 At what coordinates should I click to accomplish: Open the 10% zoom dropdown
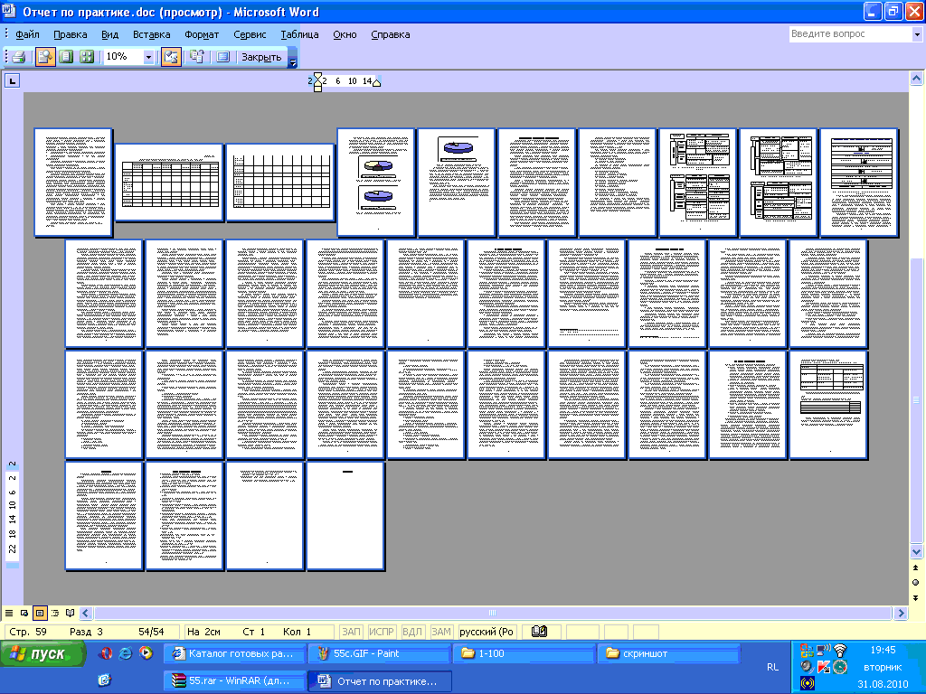click(x=148, y=57)
